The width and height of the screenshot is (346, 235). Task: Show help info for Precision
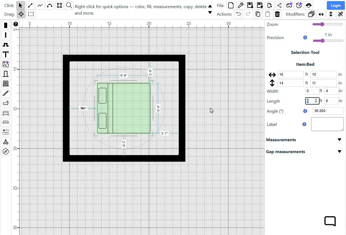point(305,37)
